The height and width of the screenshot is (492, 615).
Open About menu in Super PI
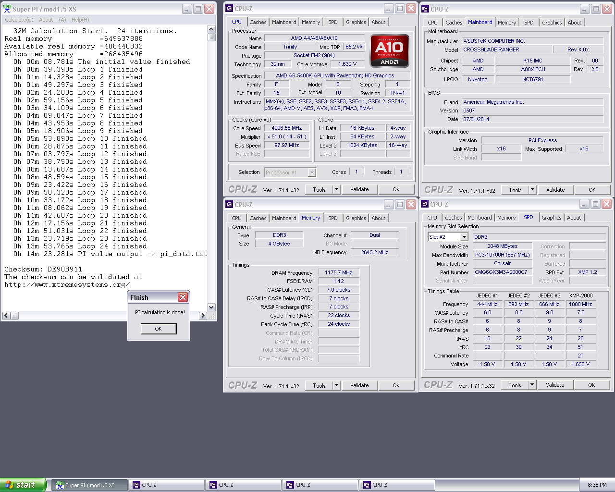tap(52, 20)
